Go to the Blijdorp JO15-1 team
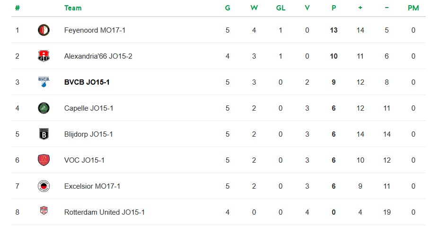Image resolution: width=438 pixels, height=226 pixels. pyautogui.click(x=88, y=134)
